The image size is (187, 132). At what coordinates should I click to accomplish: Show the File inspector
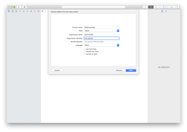point(162,11)
